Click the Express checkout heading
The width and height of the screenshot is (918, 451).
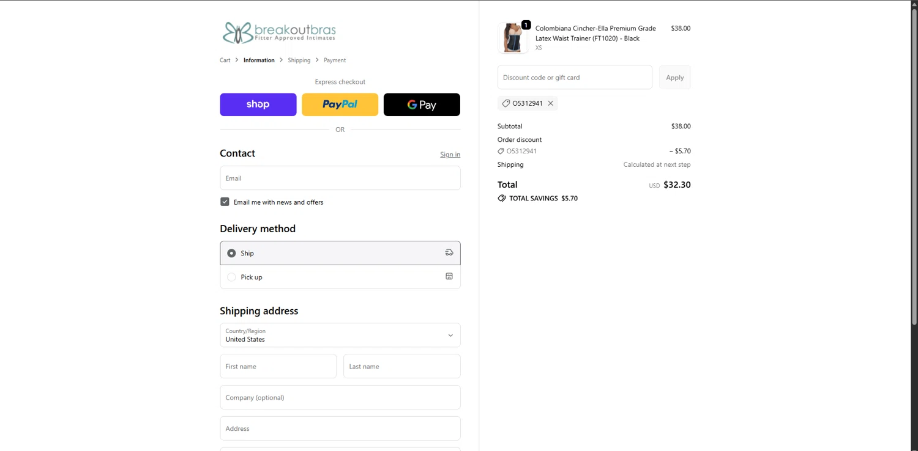[x=340, y=82]
